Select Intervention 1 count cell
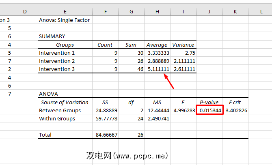 coord(105,53)
